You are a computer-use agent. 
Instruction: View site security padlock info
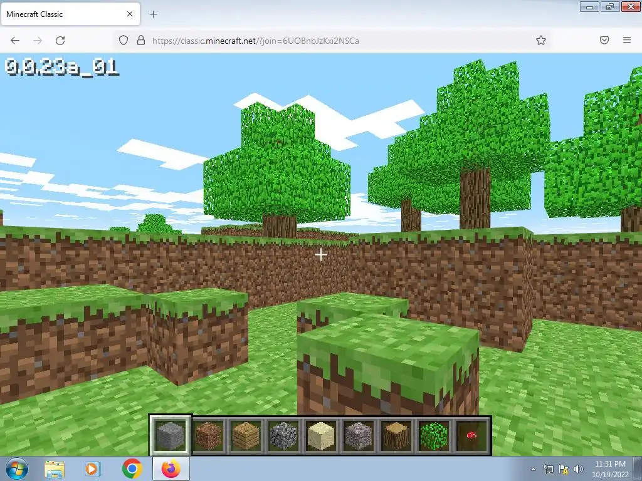(141, 40)
